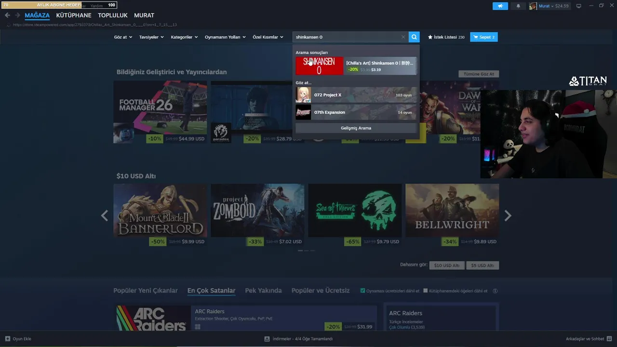The height and width of the screenshot is (347, 617).
Task: Click the blue search magnifier button
Action: coord(414,37)
